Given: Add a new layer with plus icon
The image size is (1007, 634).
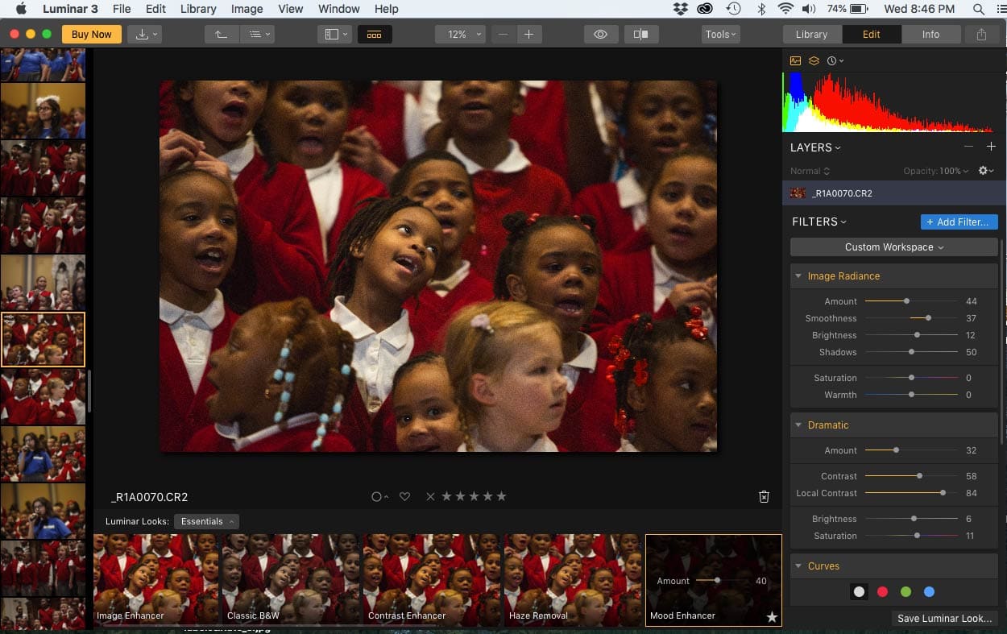Looking at the screenshot, I should click(991, 147).
